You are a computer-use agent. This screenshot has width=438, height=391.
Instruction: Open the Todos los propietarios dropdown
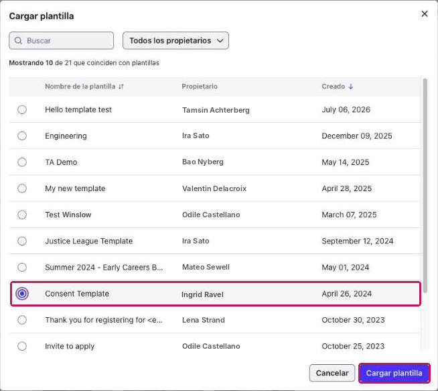pos(175,40)
